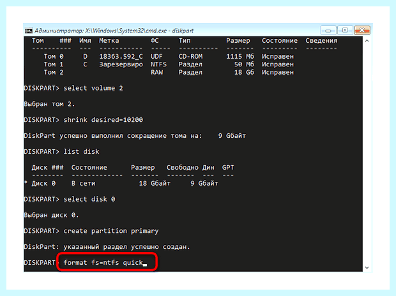Click the 'Том 0' CD-ROM volume row

coord(169,56)
